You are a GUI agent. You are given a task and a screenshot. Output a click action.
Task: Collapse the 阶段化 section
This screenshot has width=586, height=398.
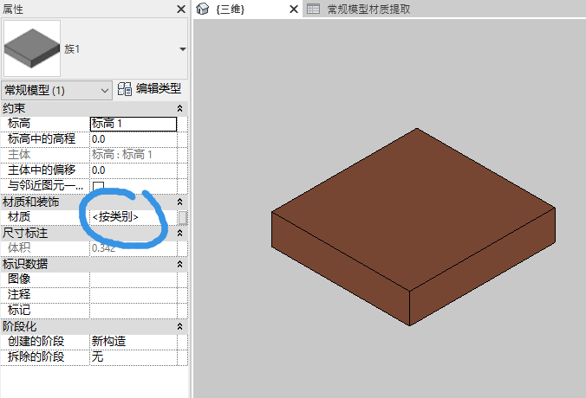coord(179,326)
